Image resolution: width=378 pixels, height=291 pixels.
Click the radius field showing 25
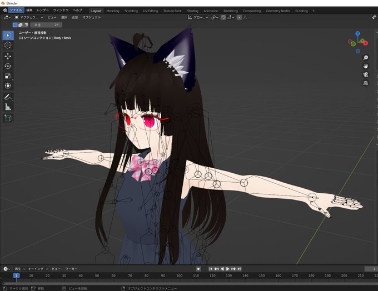46,25
